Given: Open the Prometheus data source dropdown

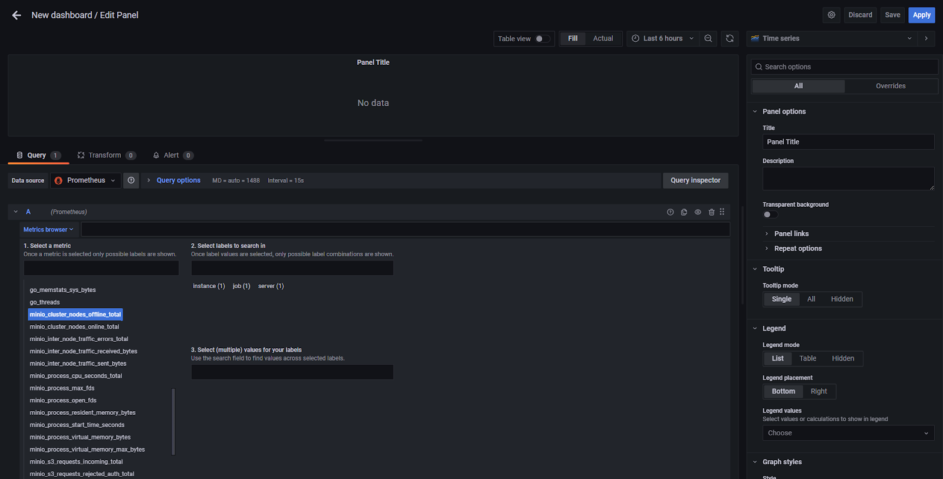Looking at the screenshot, I should click(85, 181).
